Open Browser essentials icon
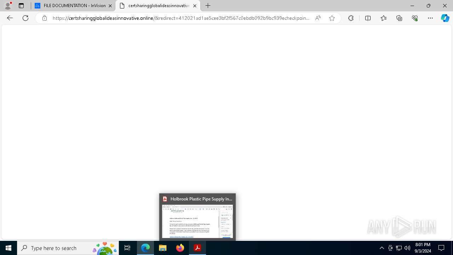453x255 pixels. click(415, 18)
